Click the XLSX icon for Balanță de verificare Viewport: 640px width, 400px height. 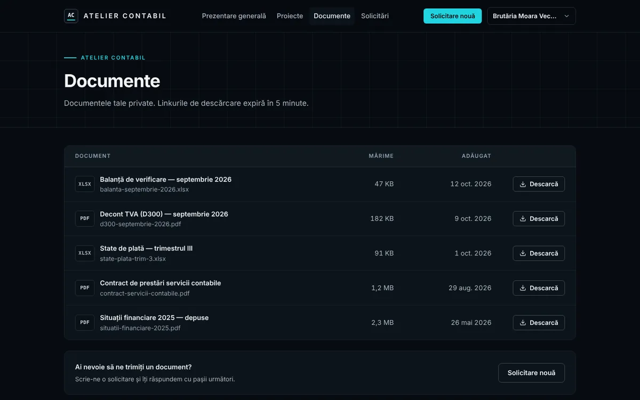[x=85, y=184]
